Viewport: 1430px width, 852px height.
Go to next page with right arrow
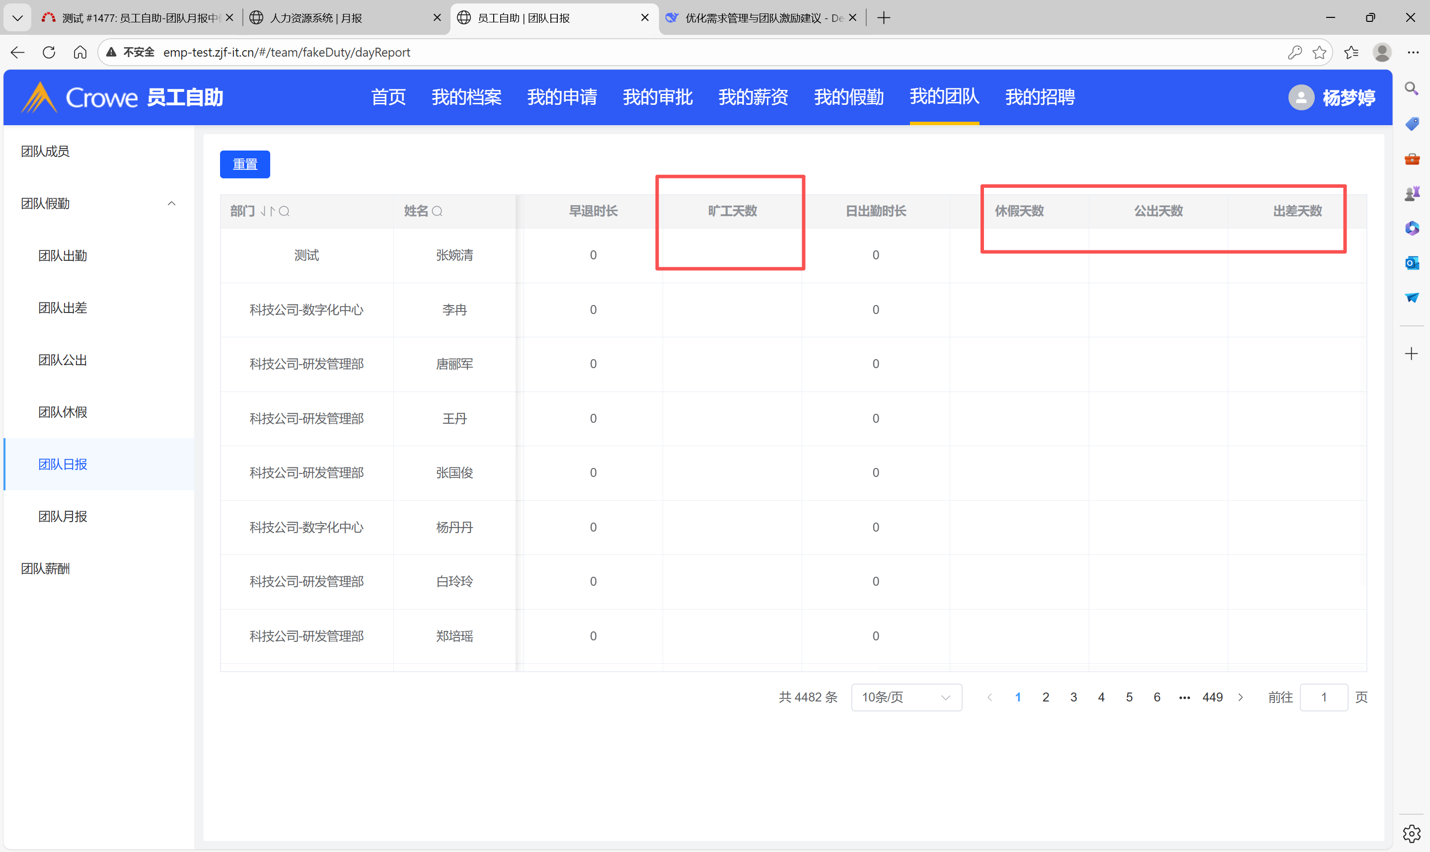coord(1241,697)
